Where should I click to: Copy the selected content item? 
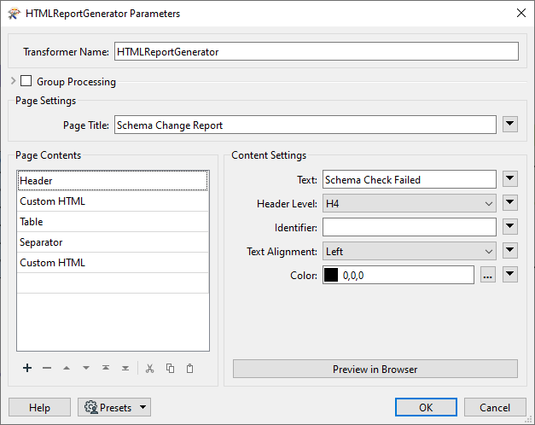pyautogui.click(x=170, y=369)
